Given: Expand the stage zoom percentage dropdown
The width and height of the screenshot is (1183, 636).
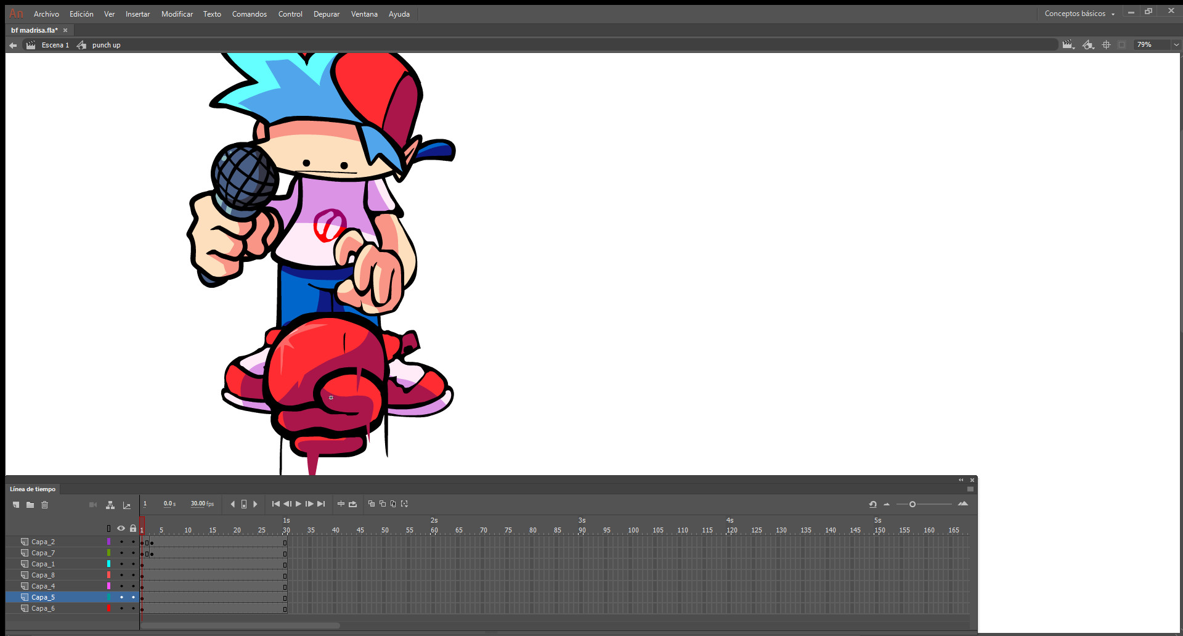Looking at the screenshot, I should [1176, 45].
